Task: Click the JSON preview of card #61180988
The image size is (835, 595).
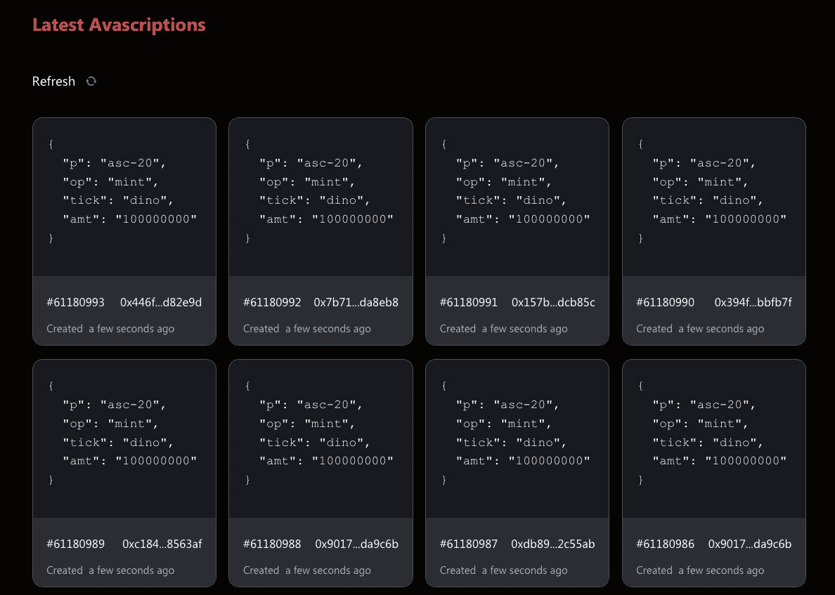Action: pos(321,439)
